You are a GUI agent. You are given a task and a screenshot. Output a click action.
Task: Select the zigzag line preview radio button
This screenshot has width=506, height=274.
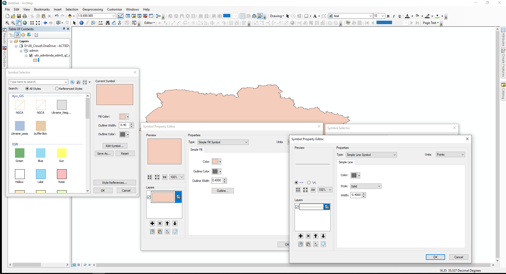[x=309, y=183]
